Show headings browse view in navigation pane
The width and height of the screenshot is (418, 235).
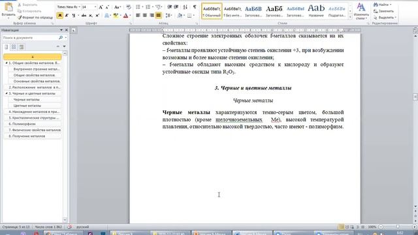click(7, 47)
